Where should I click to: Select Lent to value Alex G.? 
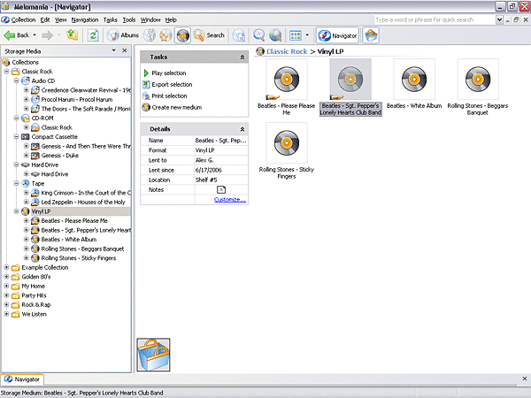click(x=204, y=160)
